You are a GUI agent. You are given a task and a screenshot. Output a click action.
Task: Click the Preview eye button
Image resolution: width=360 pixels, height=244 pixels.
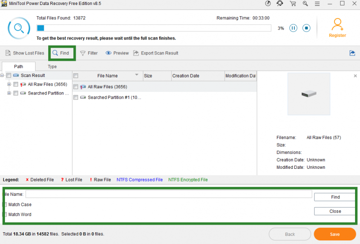click(117, 53)
